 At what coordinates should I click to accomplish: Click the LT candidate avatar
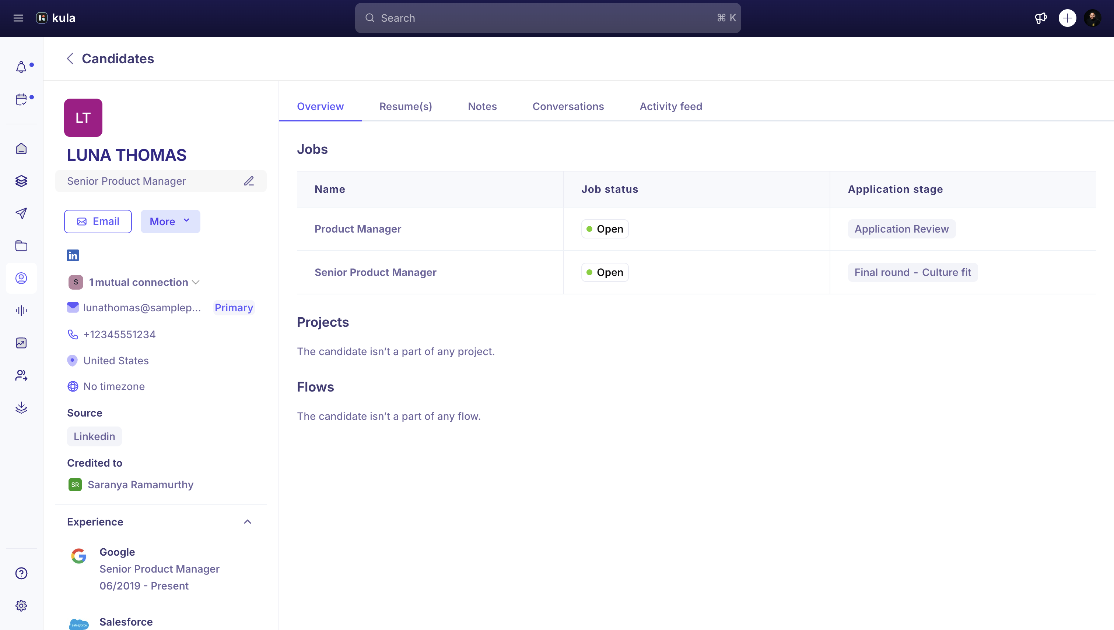point(83,118)
